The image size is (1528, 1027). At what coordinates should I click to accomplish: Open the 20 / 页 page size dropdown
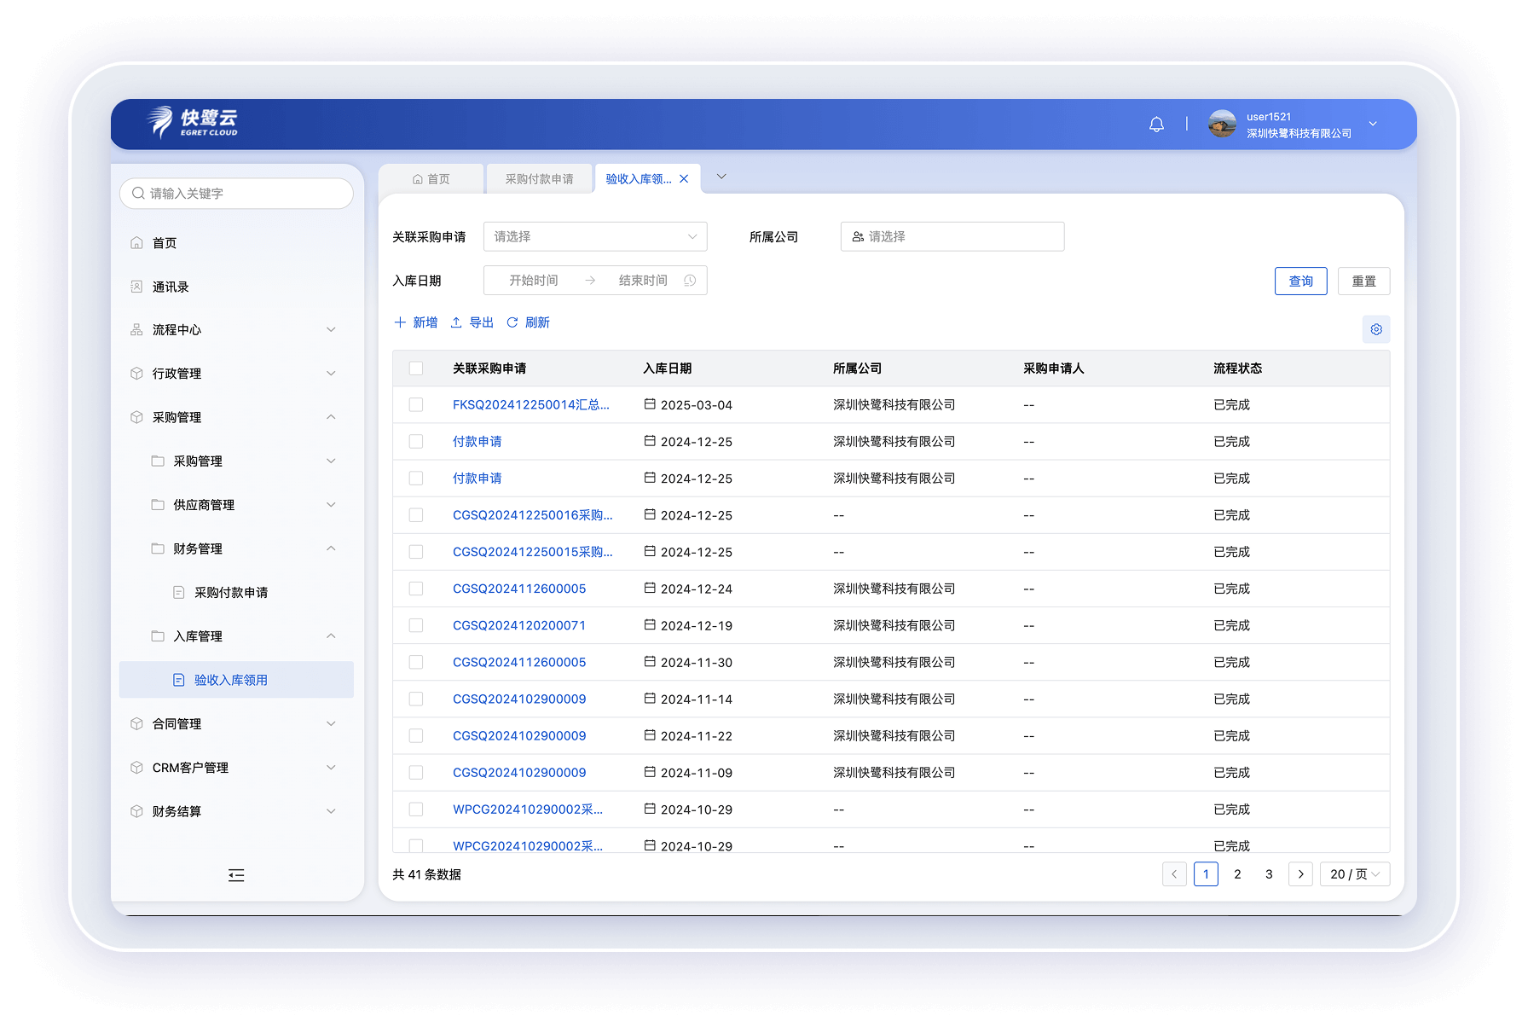(x=1354, y=874)
